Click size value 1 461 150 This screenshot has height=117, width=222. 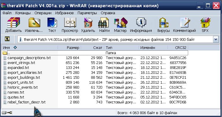tap(71, 78)
